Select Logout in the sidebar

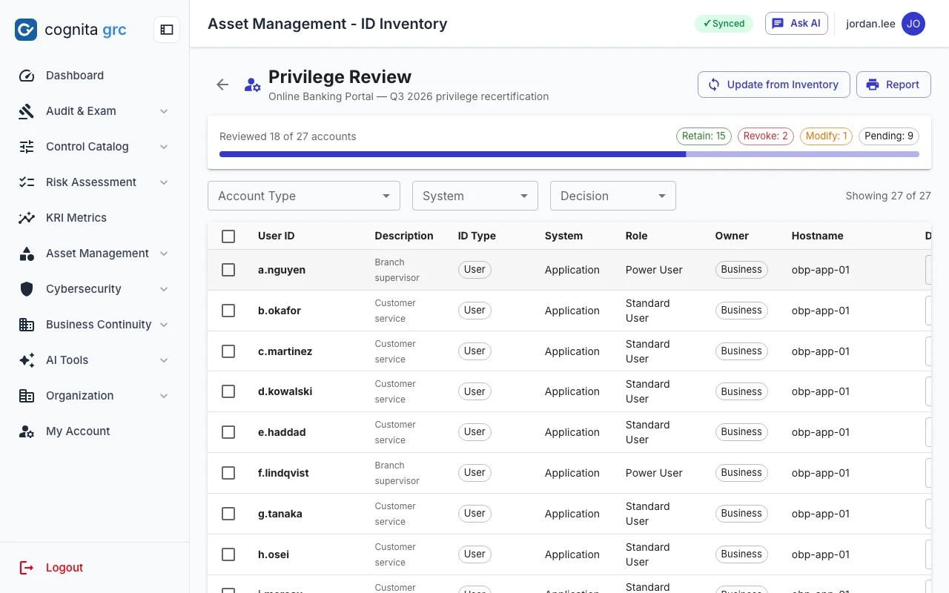click(95, 568)
